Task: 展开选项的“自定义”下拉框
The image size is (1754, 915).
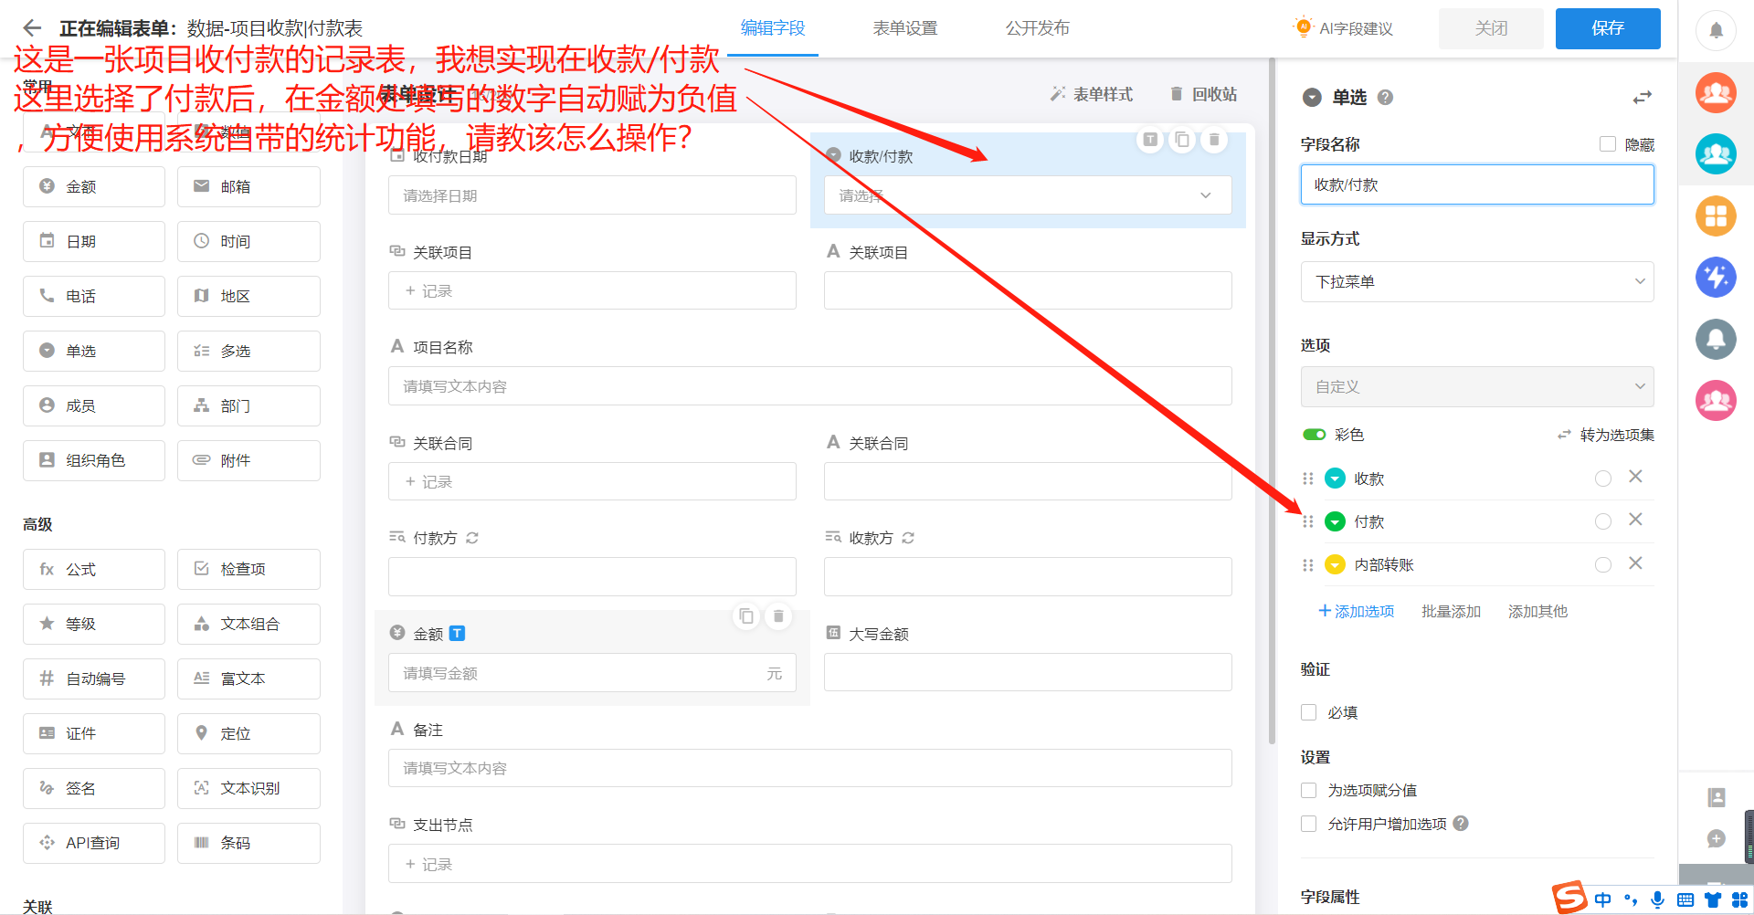Action: [x=1476, y=386]
